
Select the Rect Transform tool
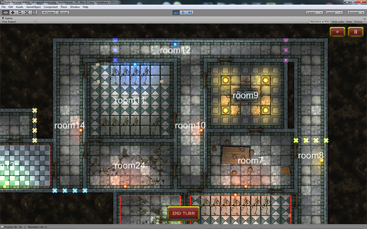(x=33, y=12)
